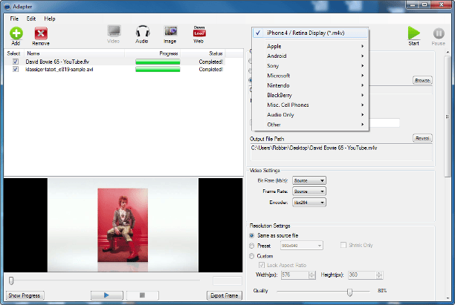This screenshot has height=305, width=455.
Task: Uncheck the David Bowie 65 file checkbox
Action: click(16, 62)
